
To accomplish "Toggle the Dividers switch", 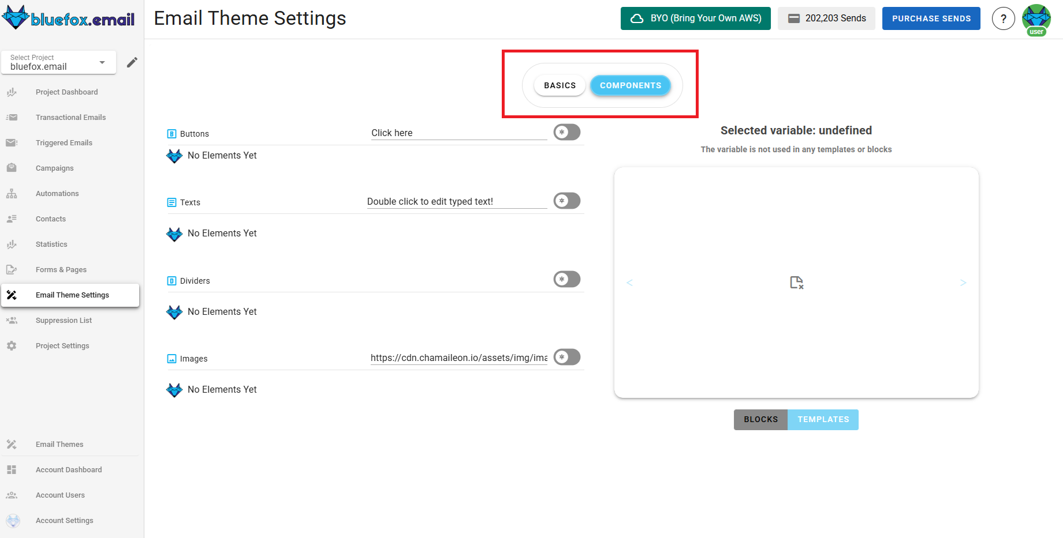I will (566, 279).
